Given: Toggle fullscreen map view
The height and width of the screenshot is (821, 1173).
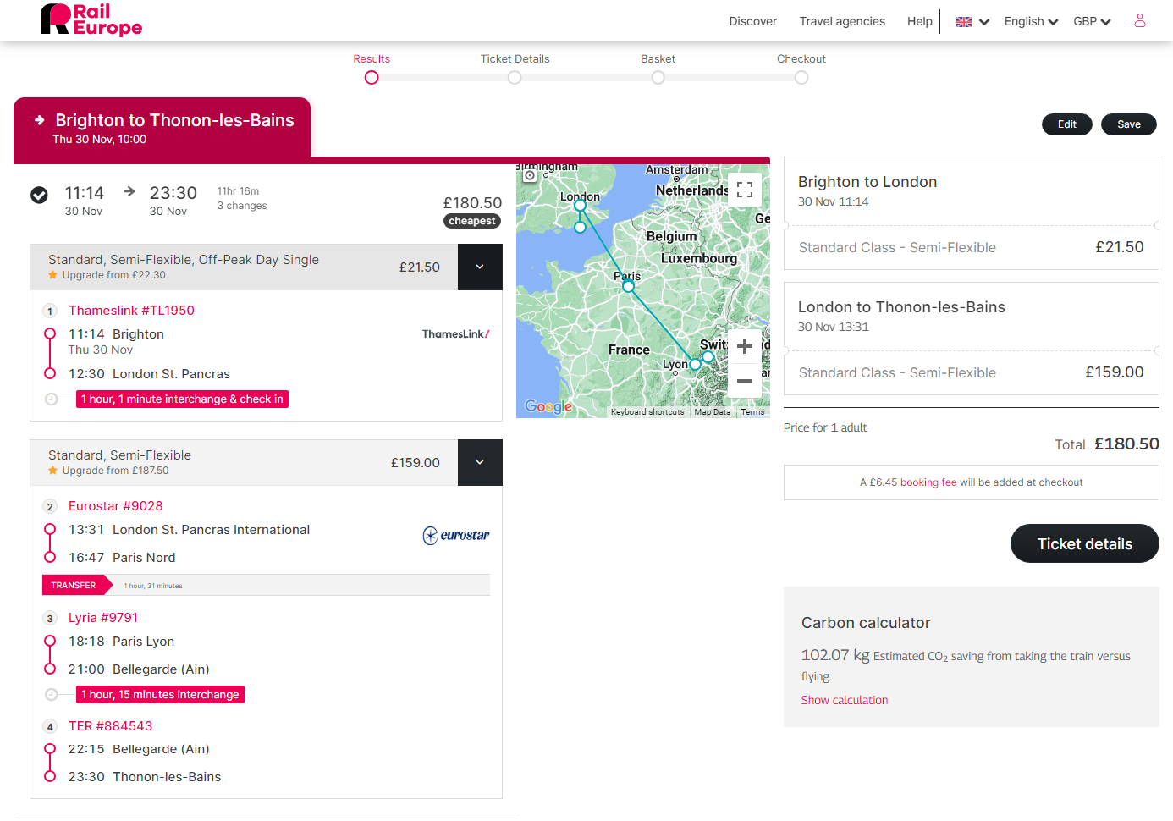Looking at the screenshot, I should pos(745,190).
